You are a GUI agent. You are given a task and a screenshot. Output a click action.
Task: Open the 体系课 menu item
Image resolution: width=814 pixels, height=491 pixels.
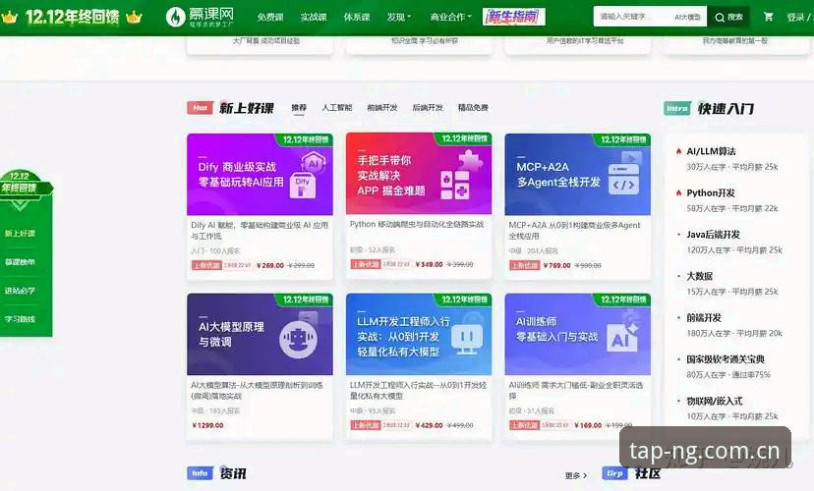click(x=357, y=17)
